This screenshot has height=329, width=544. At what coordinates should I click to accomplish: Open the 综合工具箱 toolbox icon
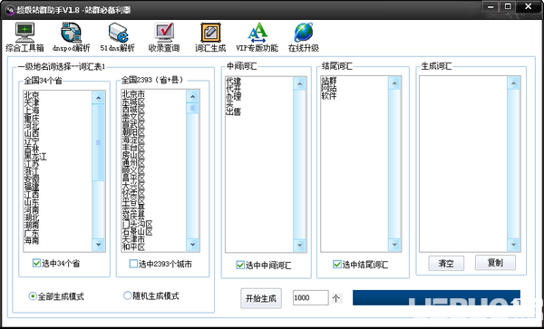[x=24, y=37]
